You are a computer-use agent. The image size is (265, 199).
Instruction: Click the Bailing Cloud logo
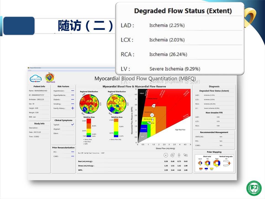pyautogui.click(x=36, y=79)
